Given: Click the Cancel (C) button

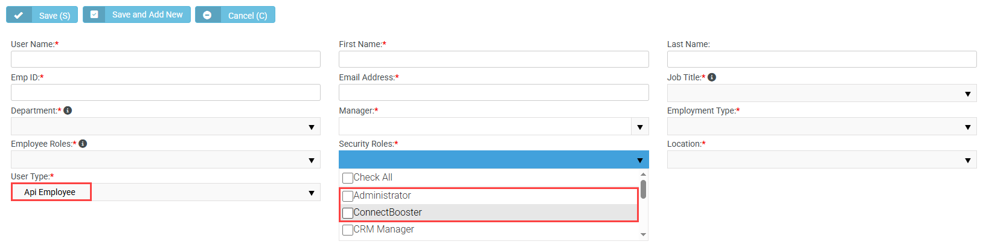Looking at the screenshot, I should 235,14.
